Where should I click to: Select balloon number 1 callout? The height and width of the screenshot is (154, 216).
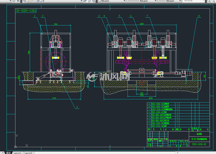point(35,16)
